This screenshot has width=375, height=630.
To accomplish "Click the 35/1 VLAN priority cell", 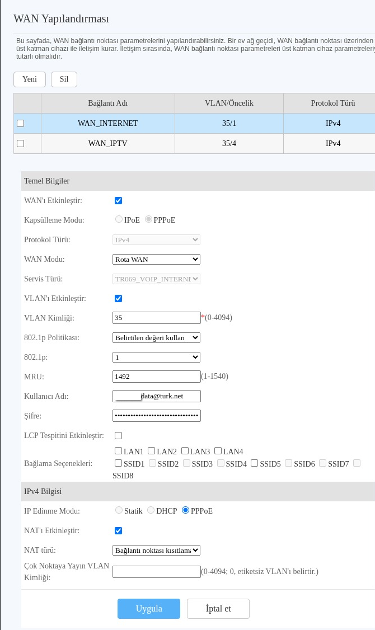I will point(229,123).
